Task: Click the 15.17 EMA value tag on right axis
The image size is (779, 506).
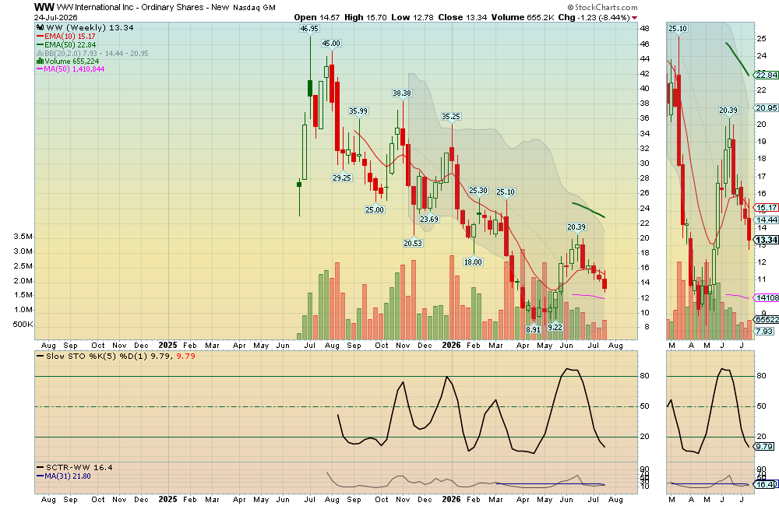Action: (x=767, y=208)
